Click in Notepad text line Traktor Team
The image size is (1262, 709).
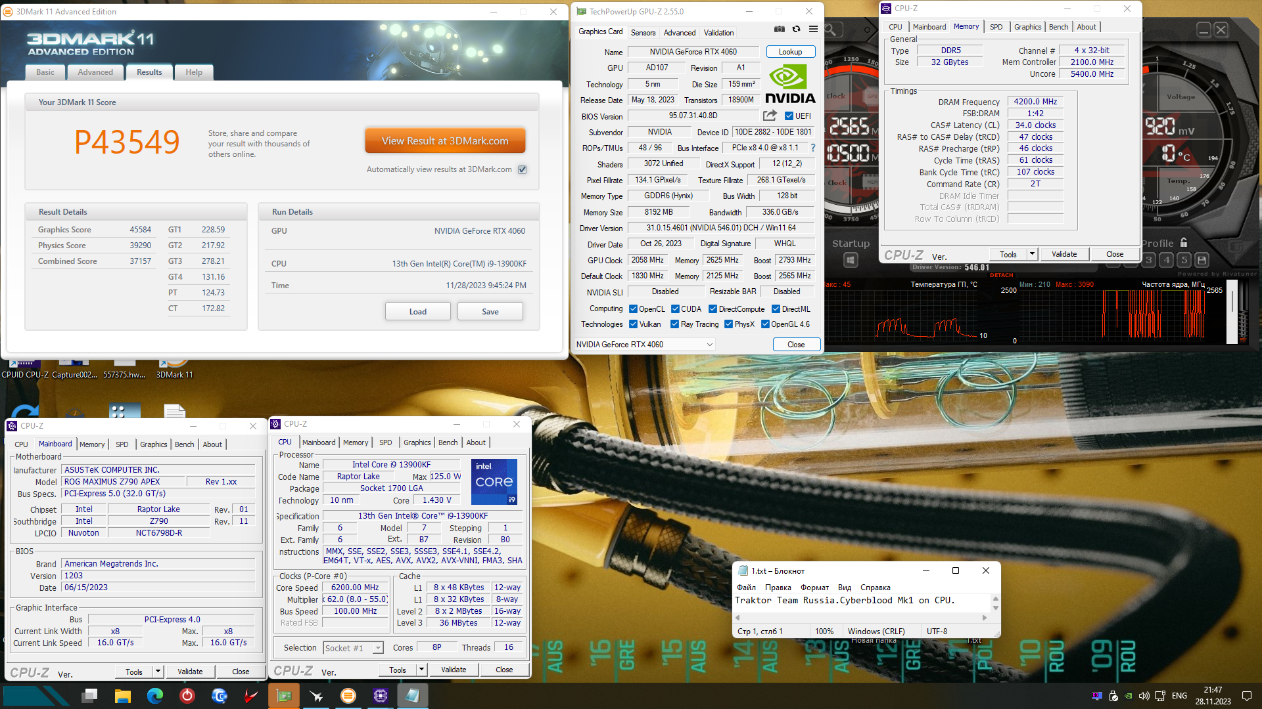(x=845, y=600)
